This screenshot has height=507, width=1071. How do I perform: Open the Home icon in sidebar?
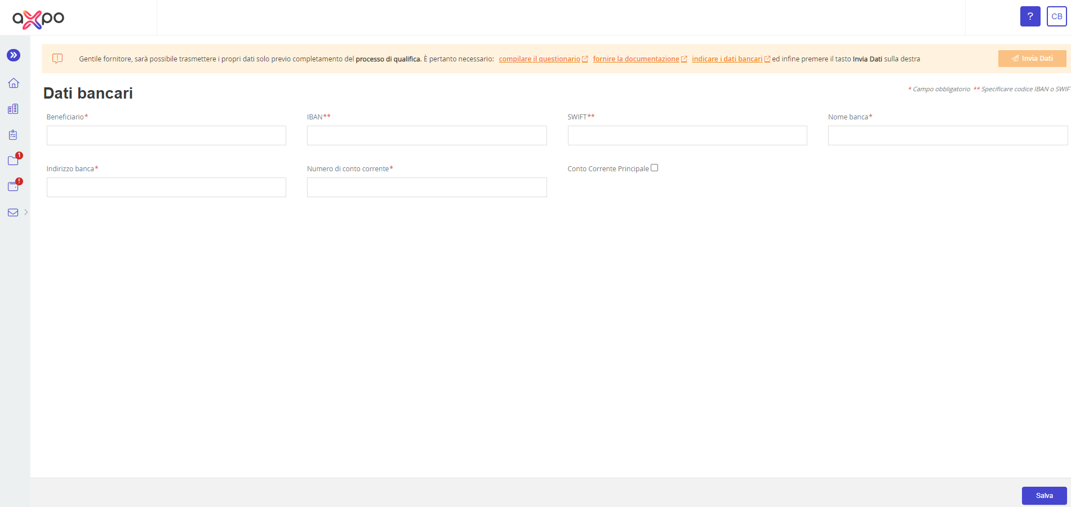pyautogui.click(x=14, y=83)
